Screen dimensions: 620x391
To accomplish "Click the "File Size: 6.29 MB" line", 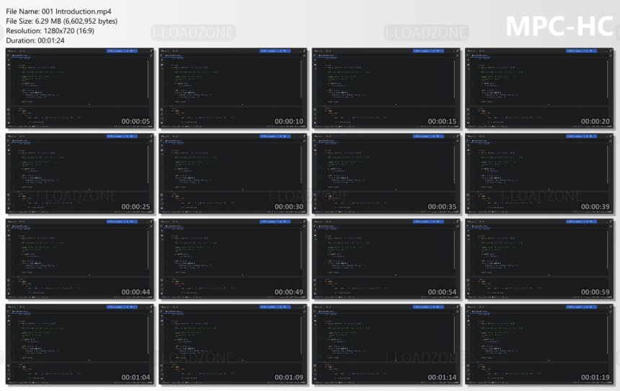I will [62, 21].
